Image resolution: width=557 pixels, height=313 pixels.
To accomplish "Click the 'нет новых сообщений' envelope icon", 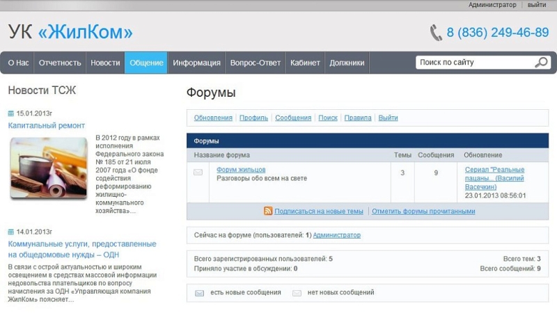I will (x=297, y=294).
